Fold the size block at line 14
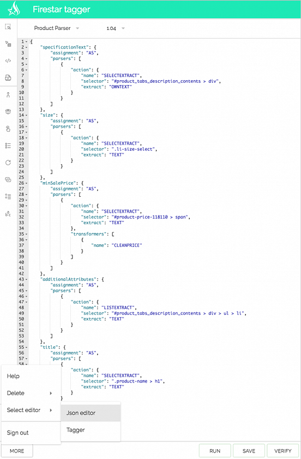Screen dimensions: 301x459 coord(27,115)
